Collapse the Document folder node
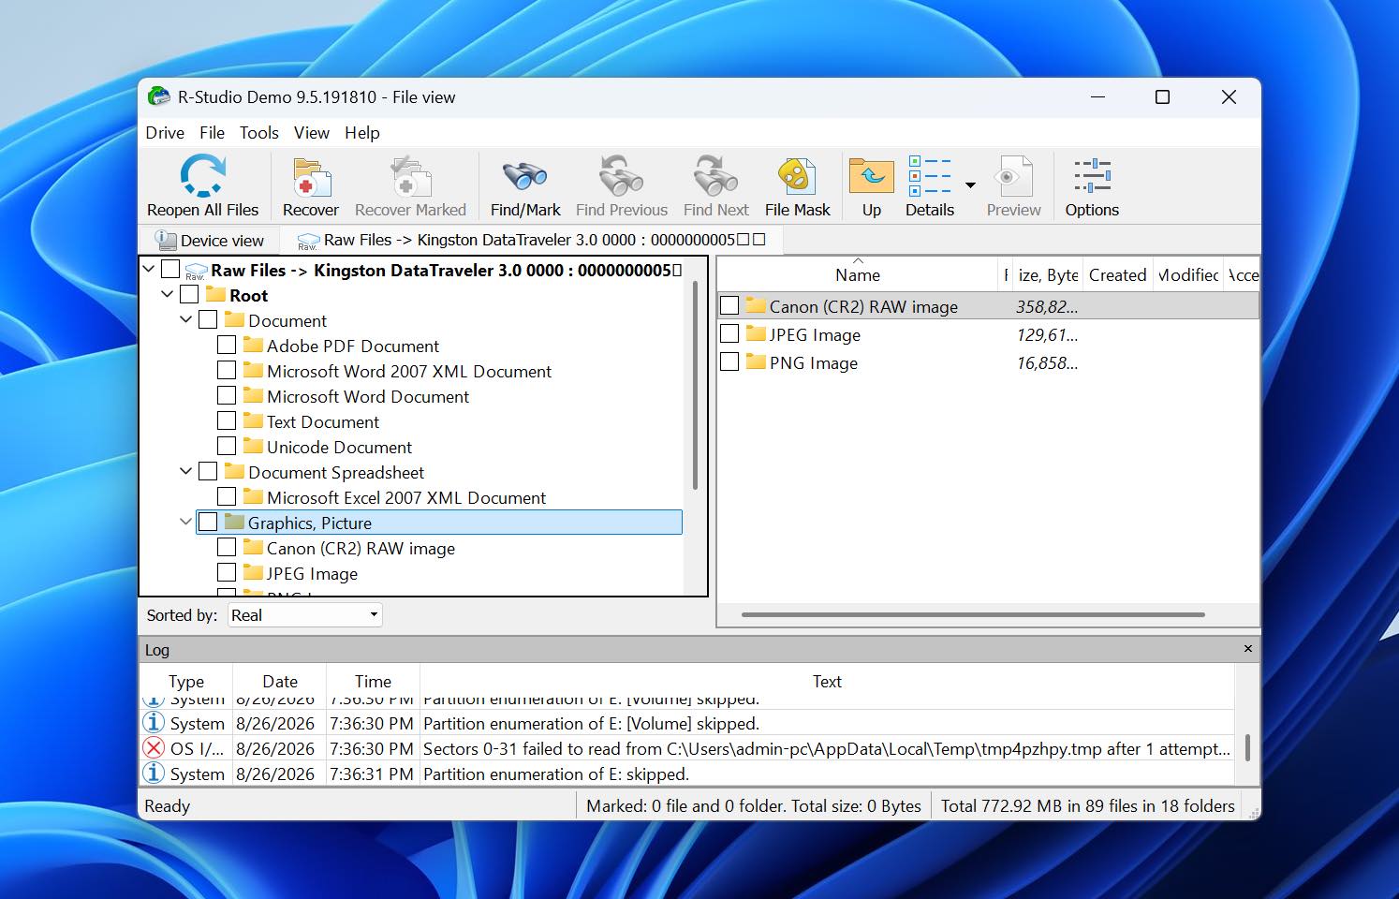The height and width of the screenshot is (899, 1399). pos(186,320)
